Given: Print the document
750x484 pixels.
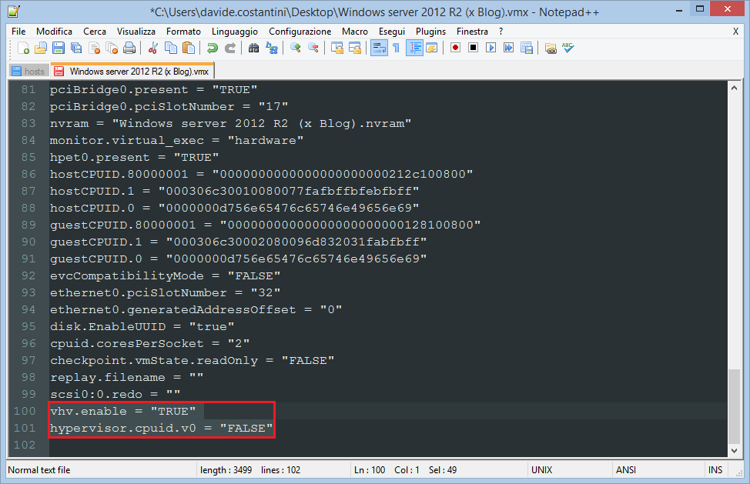Looking at the screenshot, I should (129, 48).
